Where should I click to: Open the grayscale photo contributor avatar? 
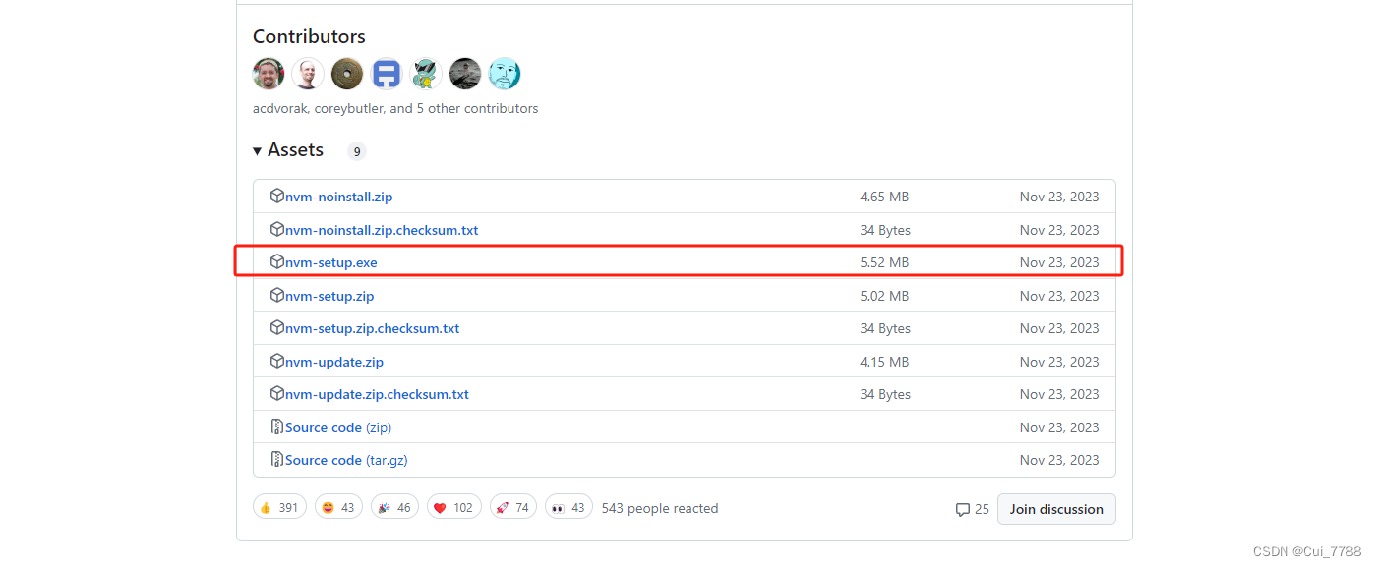(465, 74)
